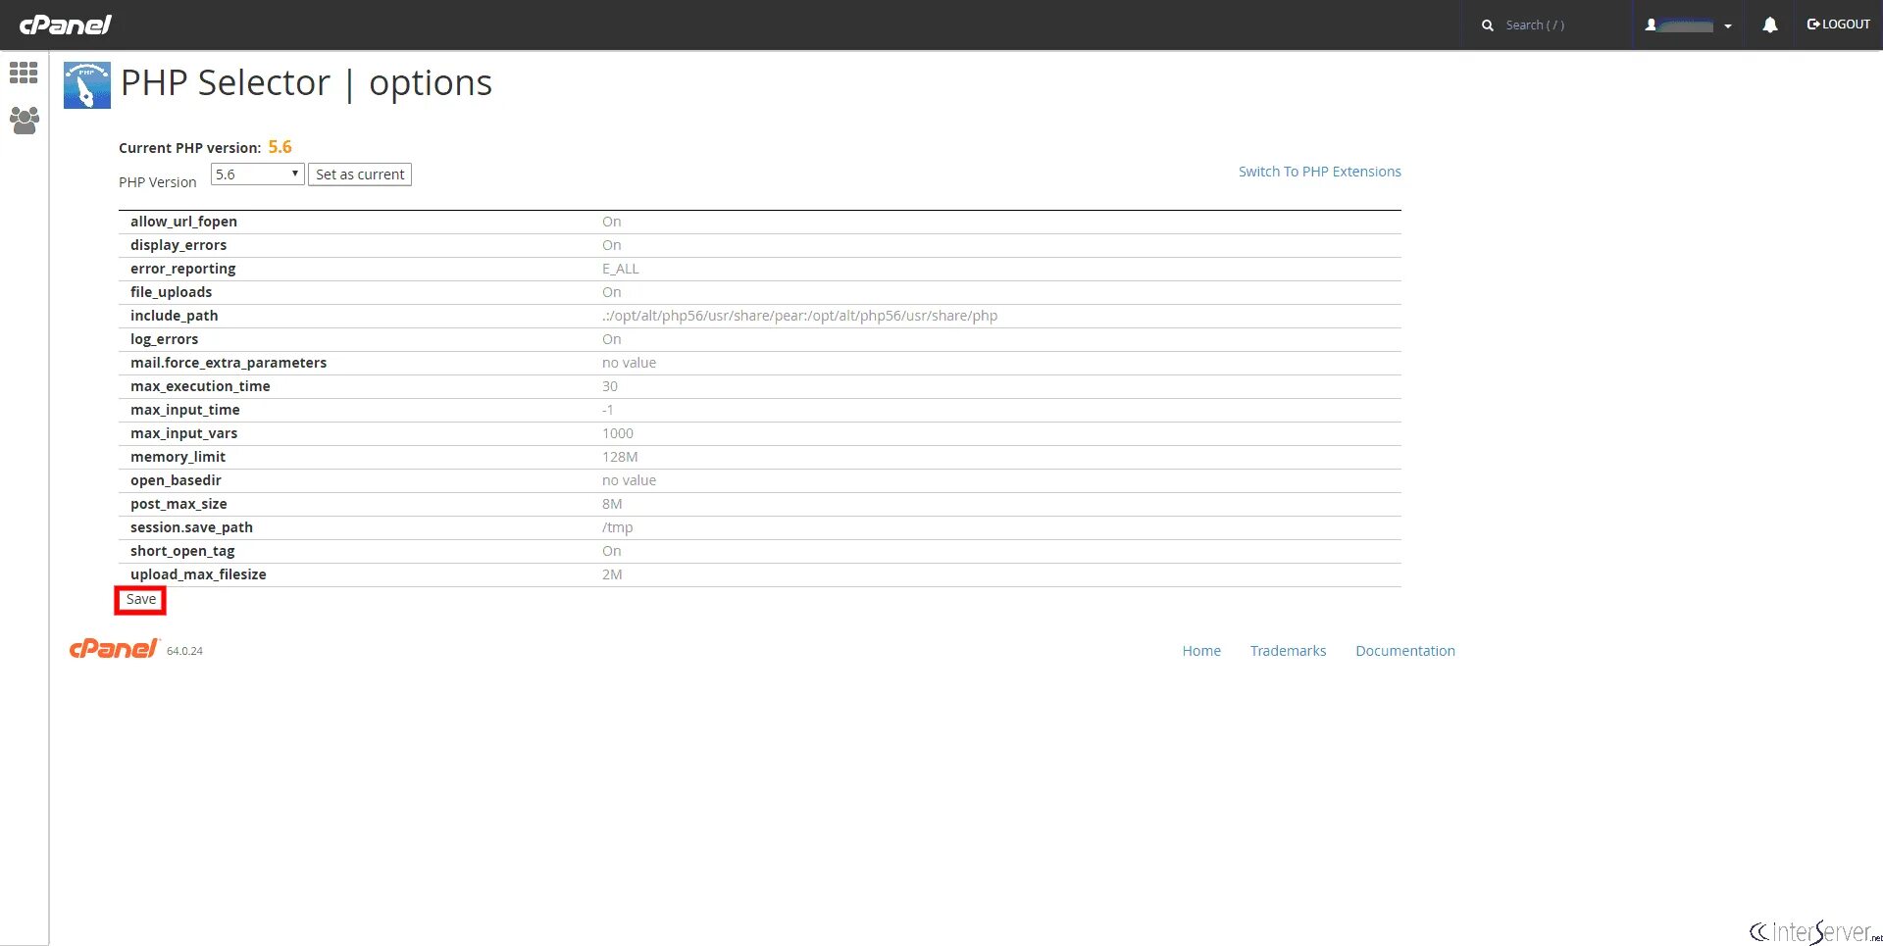Edit short_open_tag value On

[x=612, y=551]
